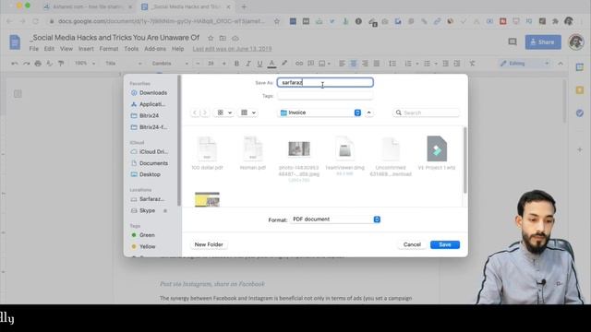Collapse dialog with chevron beside Invoice

pos(369,113)
